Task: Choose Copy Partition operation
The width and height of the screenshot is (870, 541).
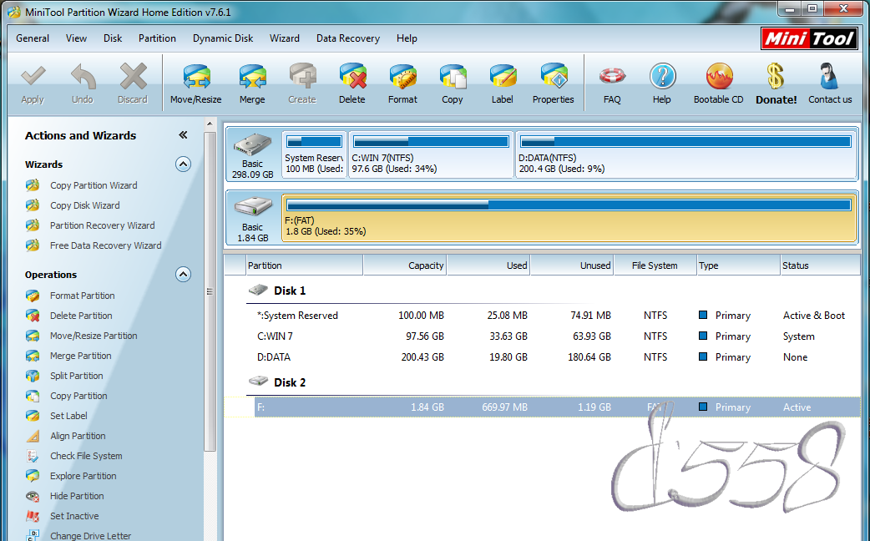Action: click(78, 396)
